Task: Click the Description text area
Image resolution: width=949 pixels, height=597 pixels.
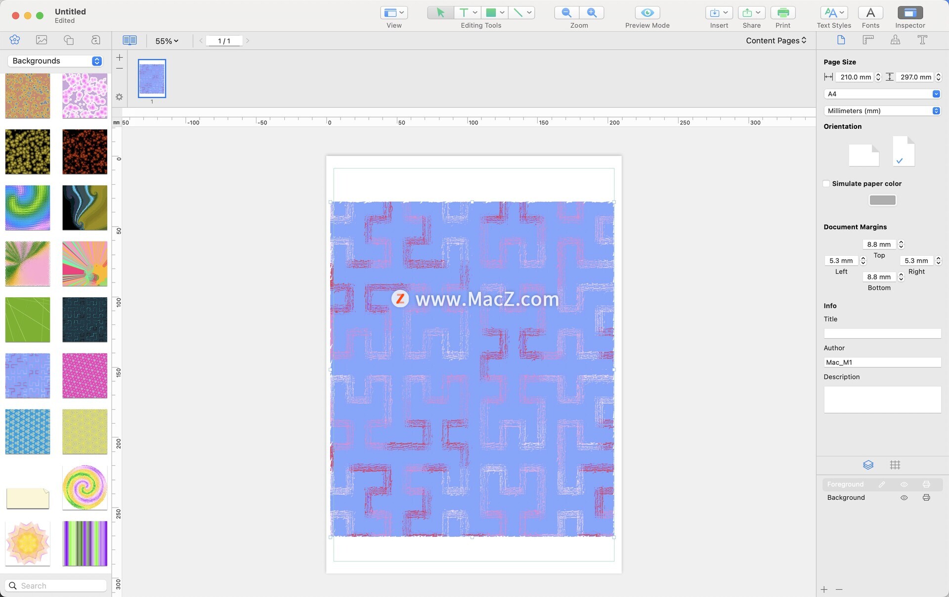Action: click(x=882, y=399)
